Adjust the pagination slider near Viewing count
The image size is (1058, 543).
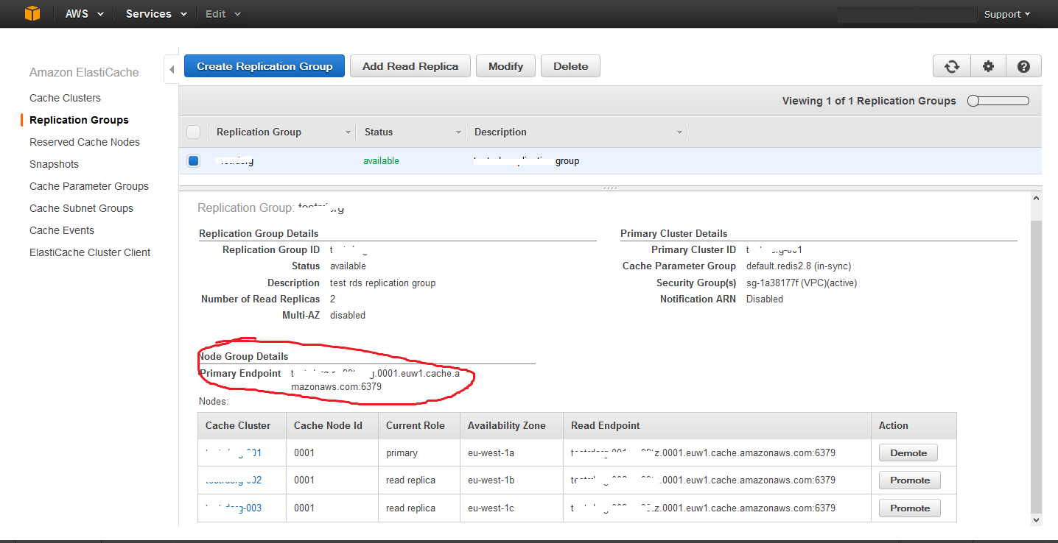998,101
